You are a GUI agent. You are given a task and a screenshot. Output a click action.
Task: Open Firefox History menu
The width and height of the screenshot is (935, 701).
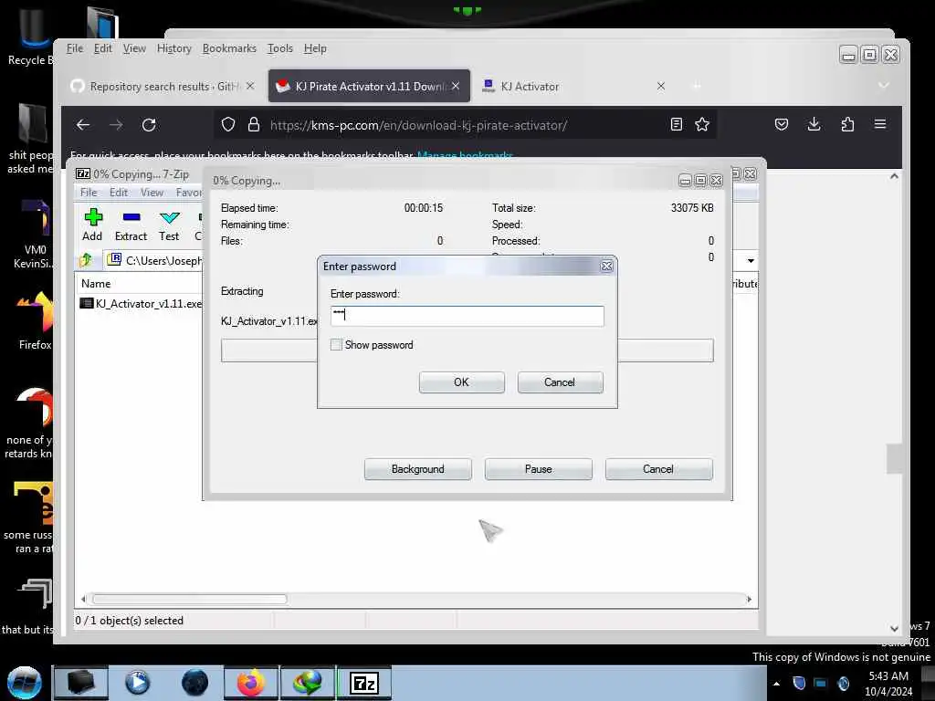[174, 48]
